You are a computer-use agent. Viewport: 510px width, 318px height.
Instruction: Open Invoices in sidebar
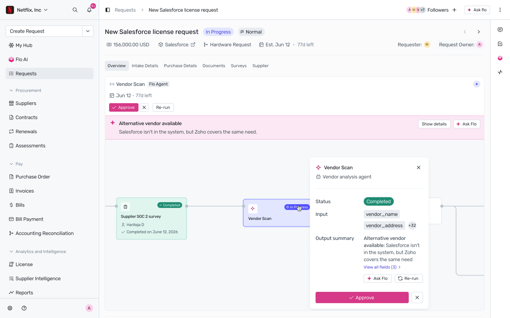[50, 191]
